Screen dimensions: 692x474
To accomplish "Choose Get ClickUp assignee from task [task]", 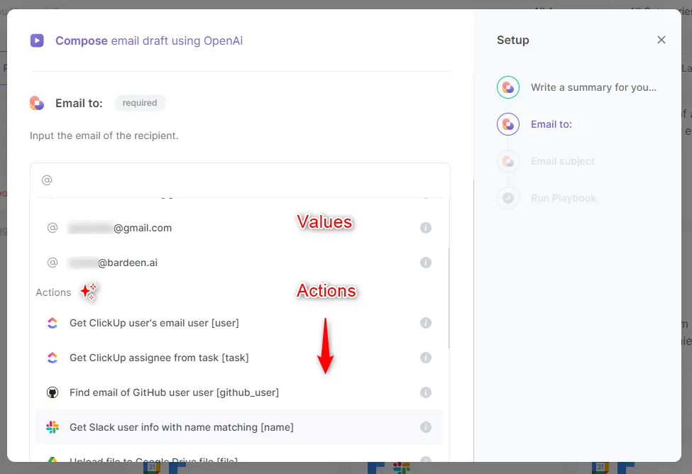I will click(x=240, y=358).
